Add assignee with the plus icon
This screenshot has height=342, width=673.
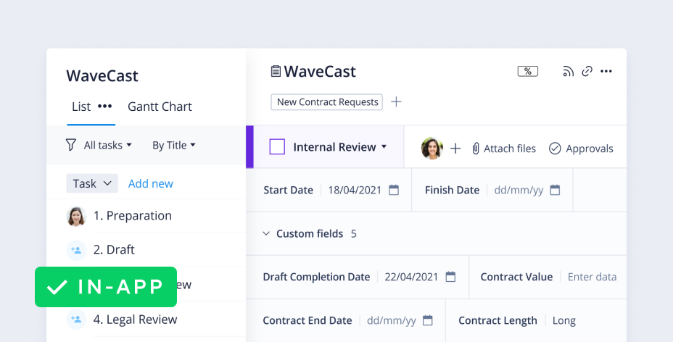[455, 149]
